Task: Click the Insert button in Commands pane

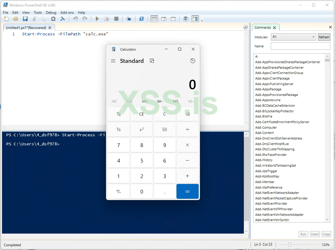Action: [x=315, y=234]
